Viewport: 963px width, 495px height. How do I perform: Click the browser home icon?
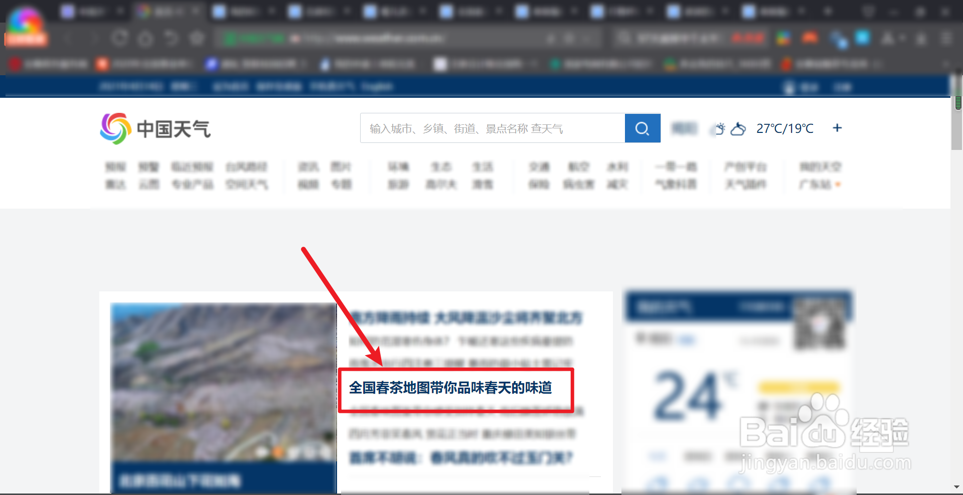[x=145, y=38]
